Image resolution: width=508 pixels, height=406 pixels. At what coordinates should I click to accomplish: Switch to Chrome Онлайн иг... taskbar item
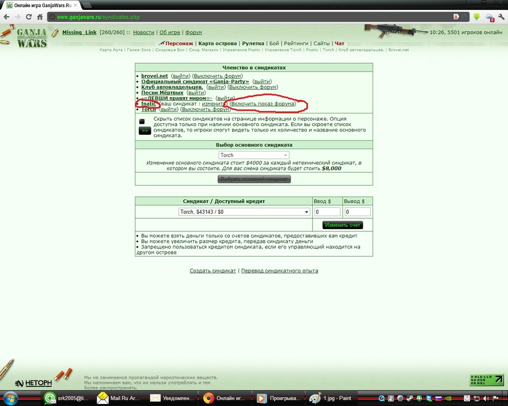225,398
